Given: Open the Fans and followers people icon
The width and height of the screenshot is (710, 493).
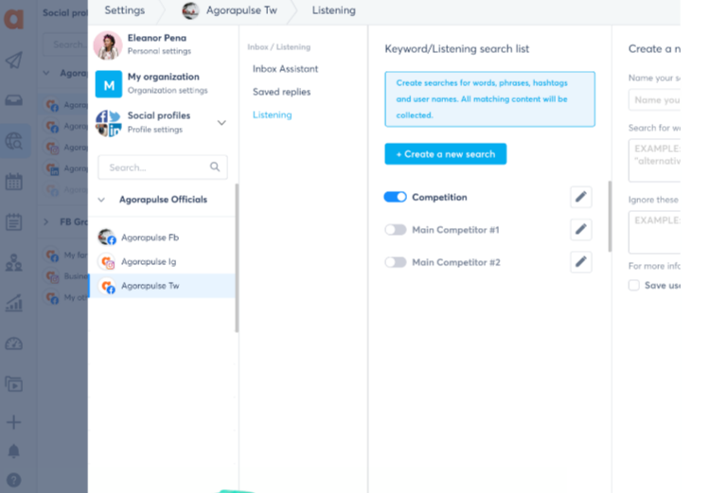Looking at the screenshot, I should (x=13, y=262).
